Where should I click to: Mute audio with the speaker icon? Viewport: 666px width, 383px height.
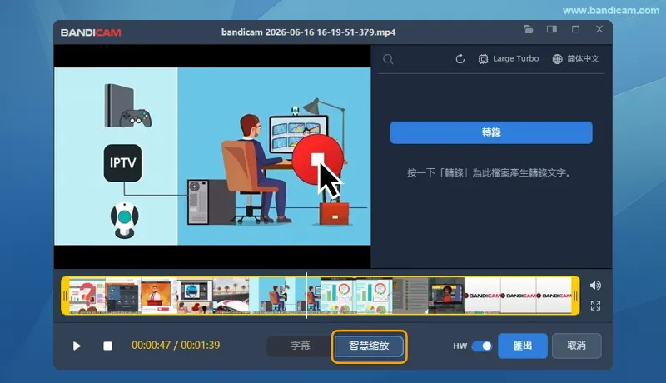coord(595,286)
